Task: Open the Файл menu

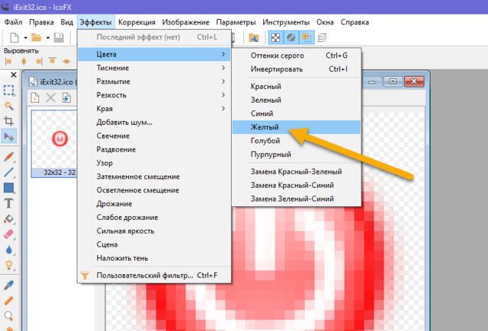Action: 13,22
